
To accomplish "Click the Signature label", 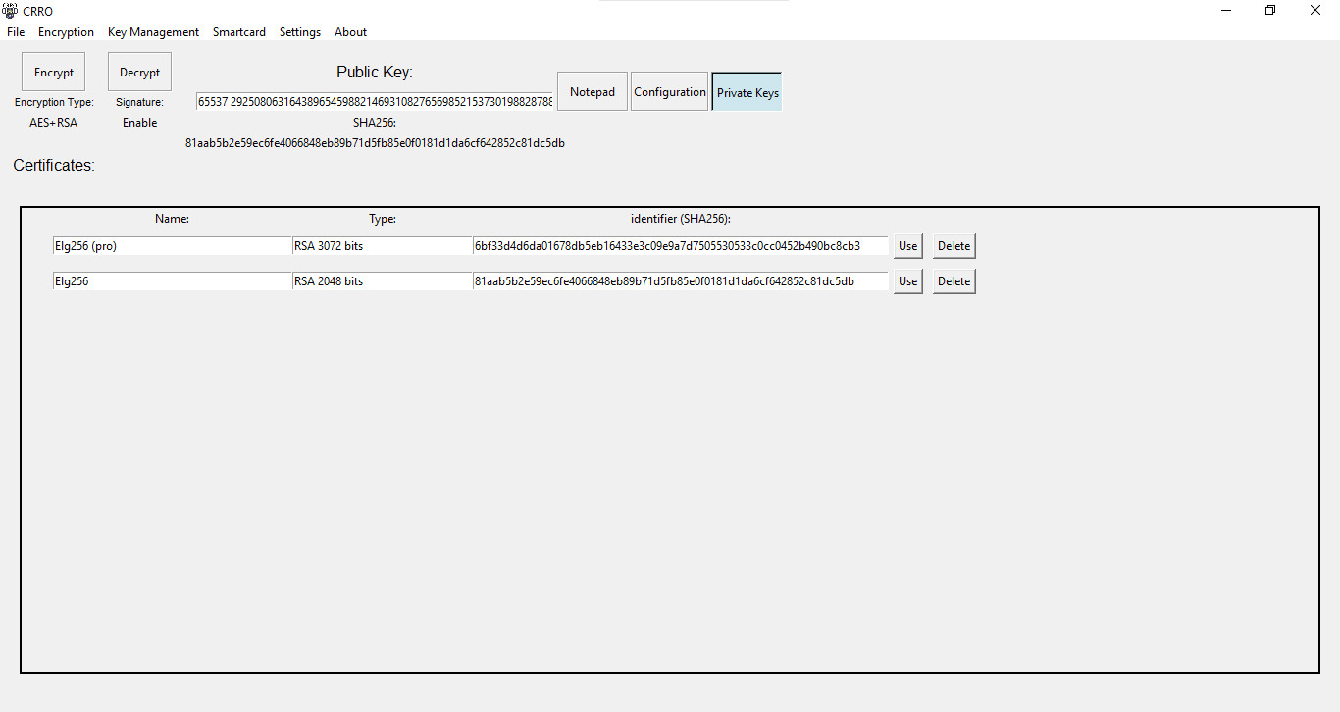I will coord(139,102).
